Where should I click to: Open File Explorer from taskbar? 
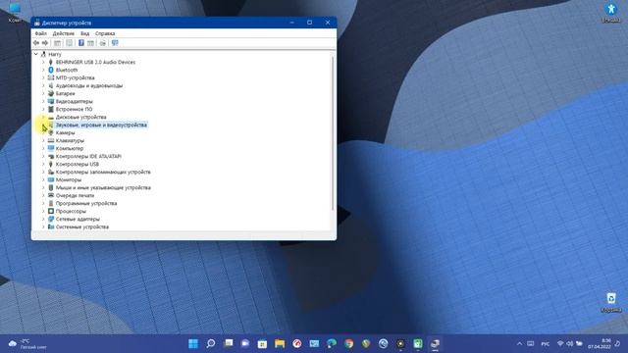pyautogui.click(x=280, y=343)
